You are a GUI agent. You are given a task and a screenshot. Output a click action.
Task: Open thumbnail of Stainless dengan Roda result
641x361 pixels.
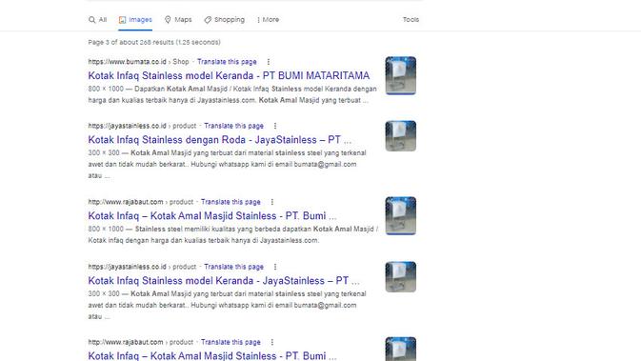tap(401, 136)
